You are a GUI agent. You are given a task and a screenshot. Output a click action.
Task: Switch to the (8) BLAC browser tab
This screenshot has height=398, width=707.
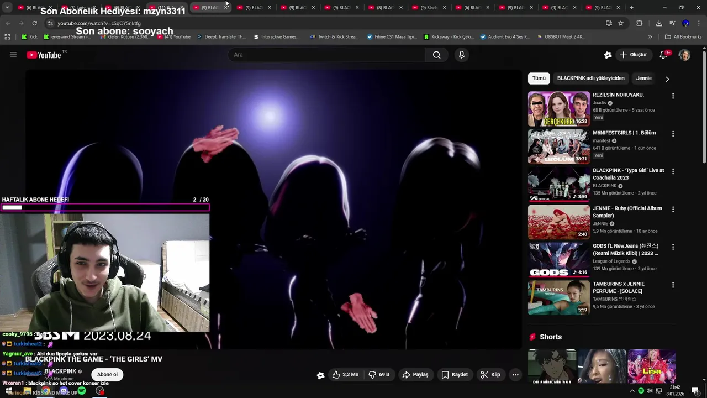[386, 7]
